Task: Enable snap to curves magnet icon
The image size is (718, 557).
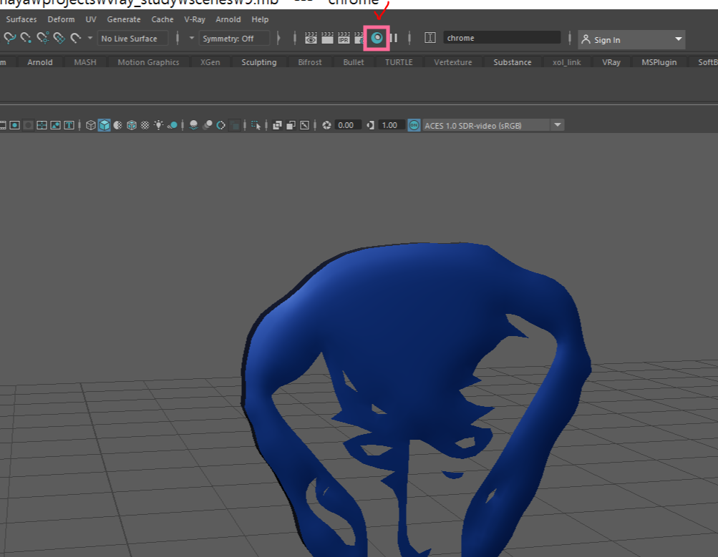Action: click(x=9, y=38)
